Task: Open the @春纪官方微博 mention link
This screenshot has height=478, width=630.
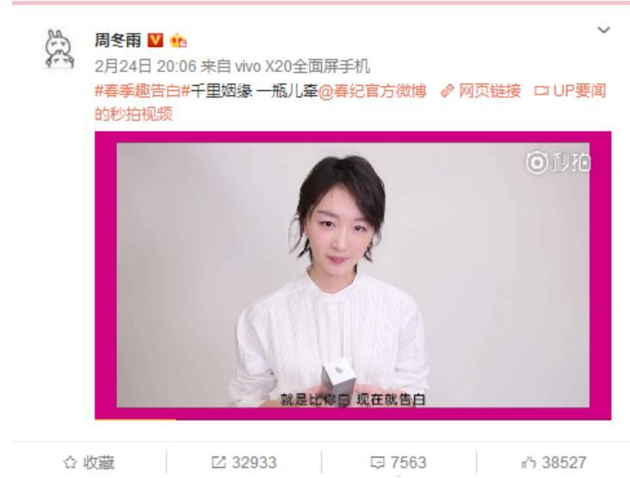Action: 372,91
